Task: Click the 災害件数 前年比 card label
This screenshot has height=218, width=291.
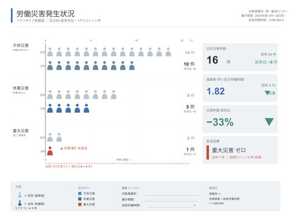Action: (x=218, y=110)
